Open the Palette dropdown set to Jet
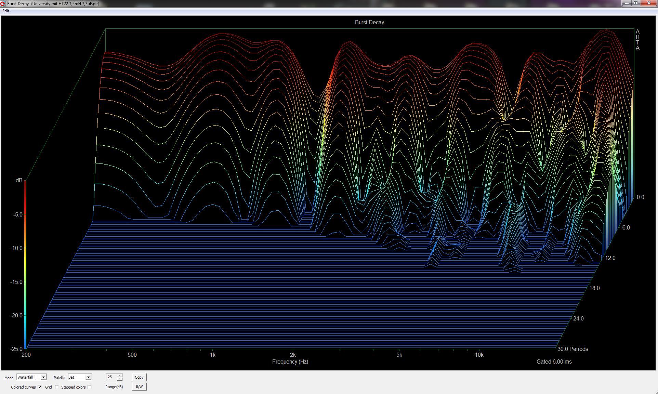The height and width of the screenshot is (394, 658). [88, 377]
